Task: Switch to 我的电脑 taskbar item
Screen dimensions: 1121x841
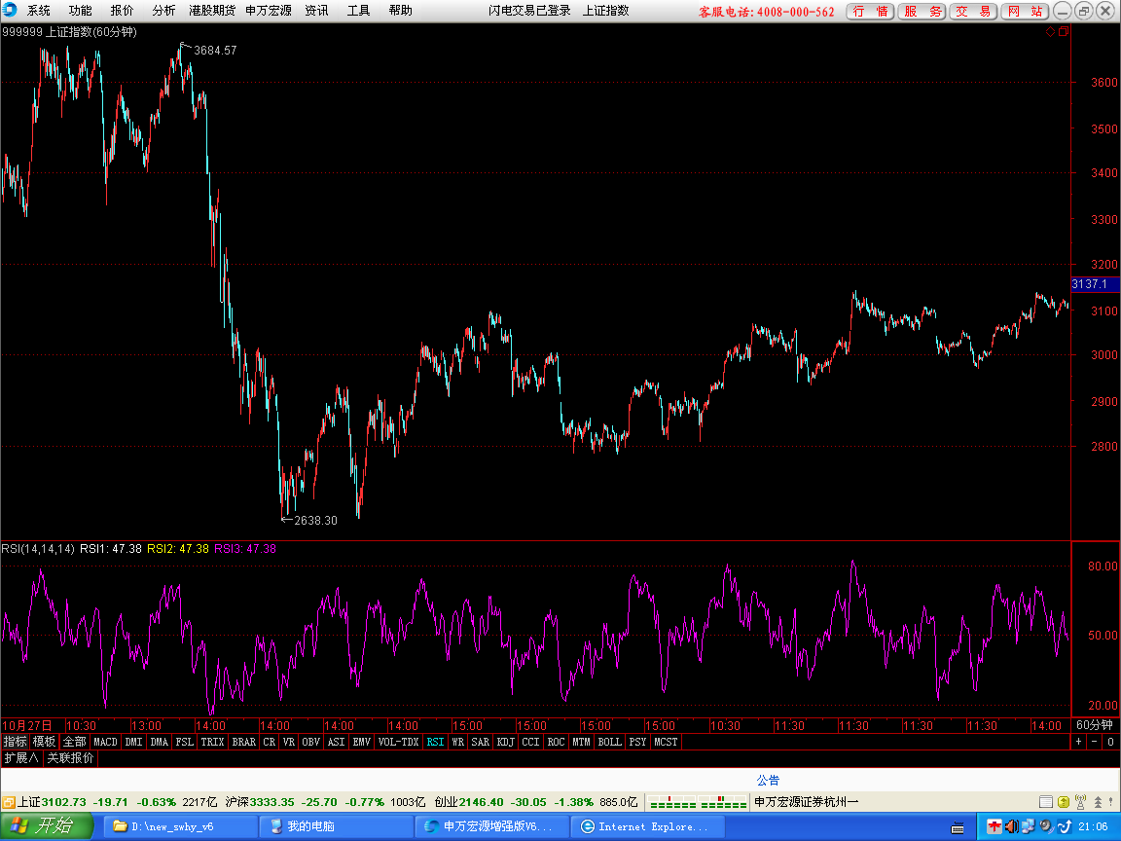Action: coord(336,826)
